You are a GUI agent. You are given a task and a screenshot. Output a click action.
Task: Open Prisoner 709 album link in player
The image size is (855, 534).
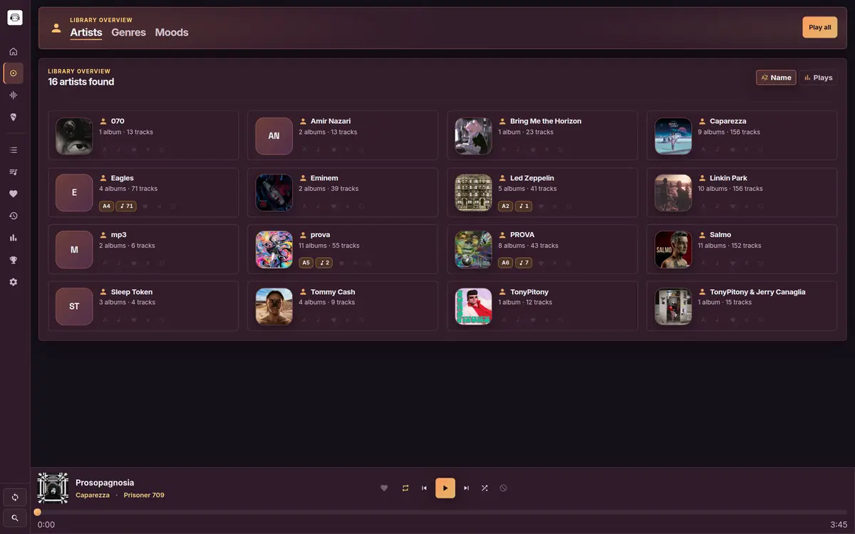click(144, 495)
